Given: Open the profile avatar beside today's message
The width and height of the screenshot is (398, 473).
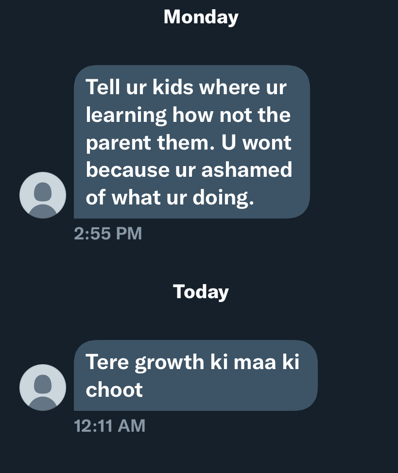Looking at the screenshot, I should 43,388.
